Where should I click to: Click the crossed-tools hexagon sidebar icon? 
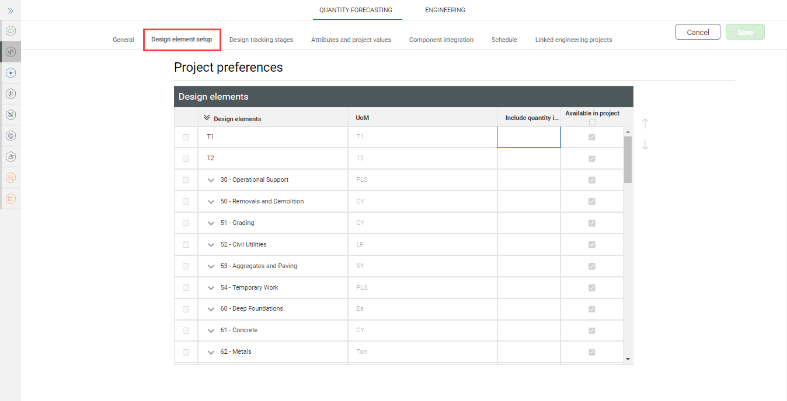(x=11, y=115)
